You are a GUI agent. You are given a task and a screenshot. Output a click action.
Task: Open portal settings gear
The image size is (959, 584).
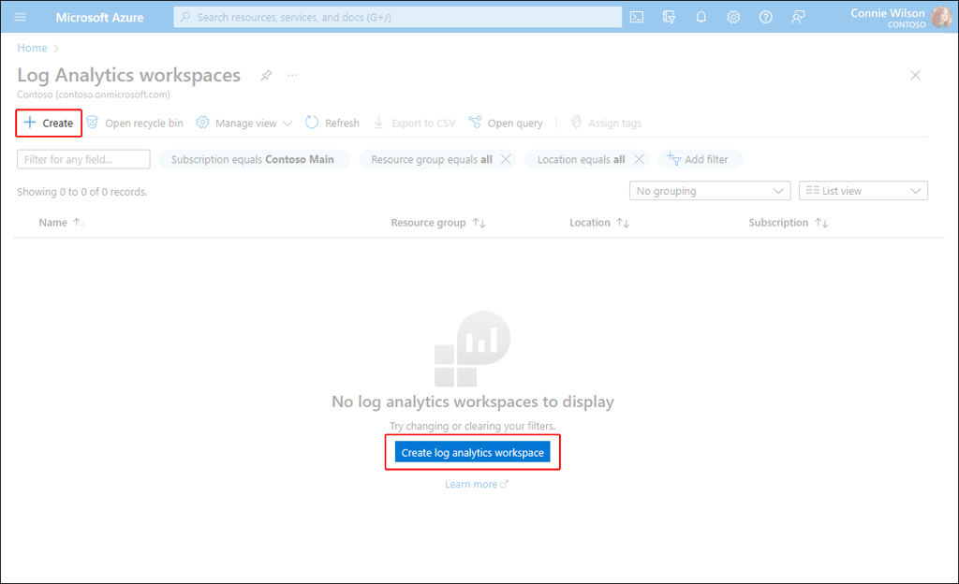[733, 17]
